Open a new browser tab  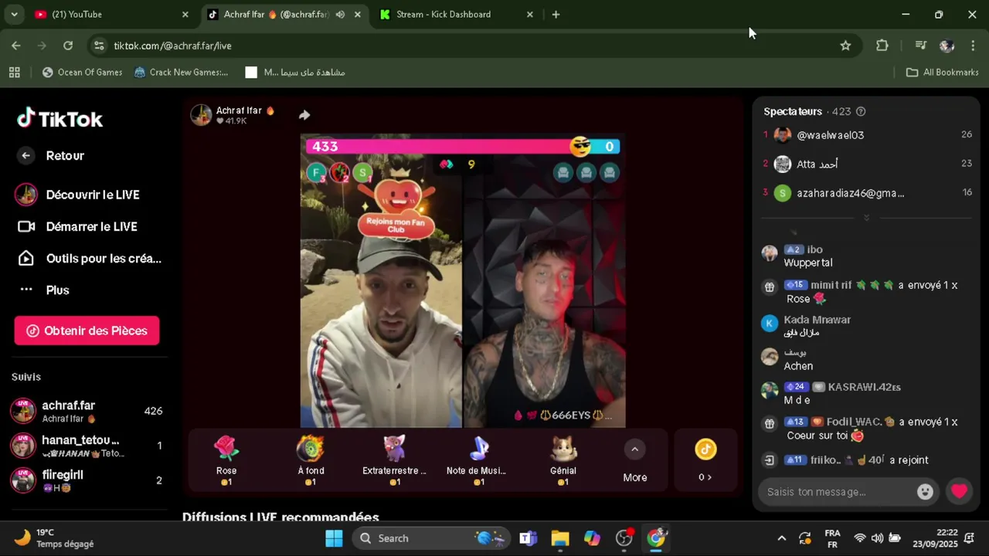coord(556,14)
